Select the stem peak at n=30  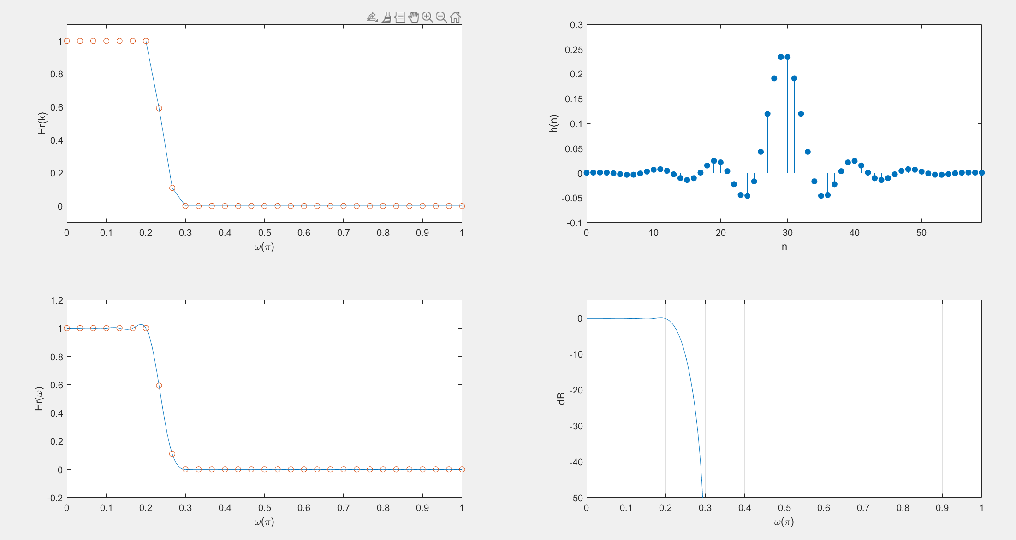tap(788, 57)
